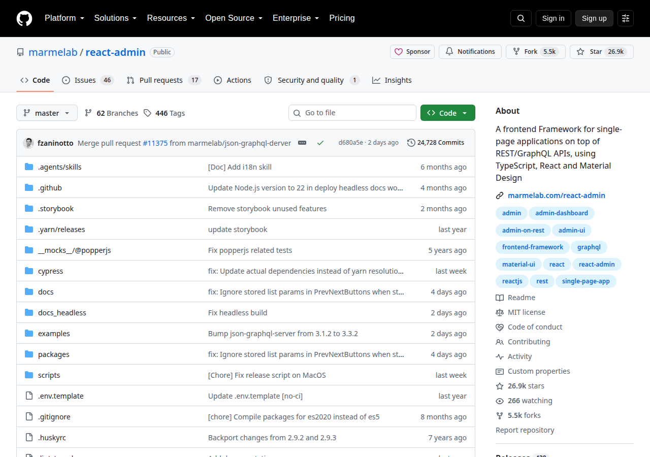Open the Security and quality tab
The width and height of the screenshot is (650, 457).
[312, 80]
